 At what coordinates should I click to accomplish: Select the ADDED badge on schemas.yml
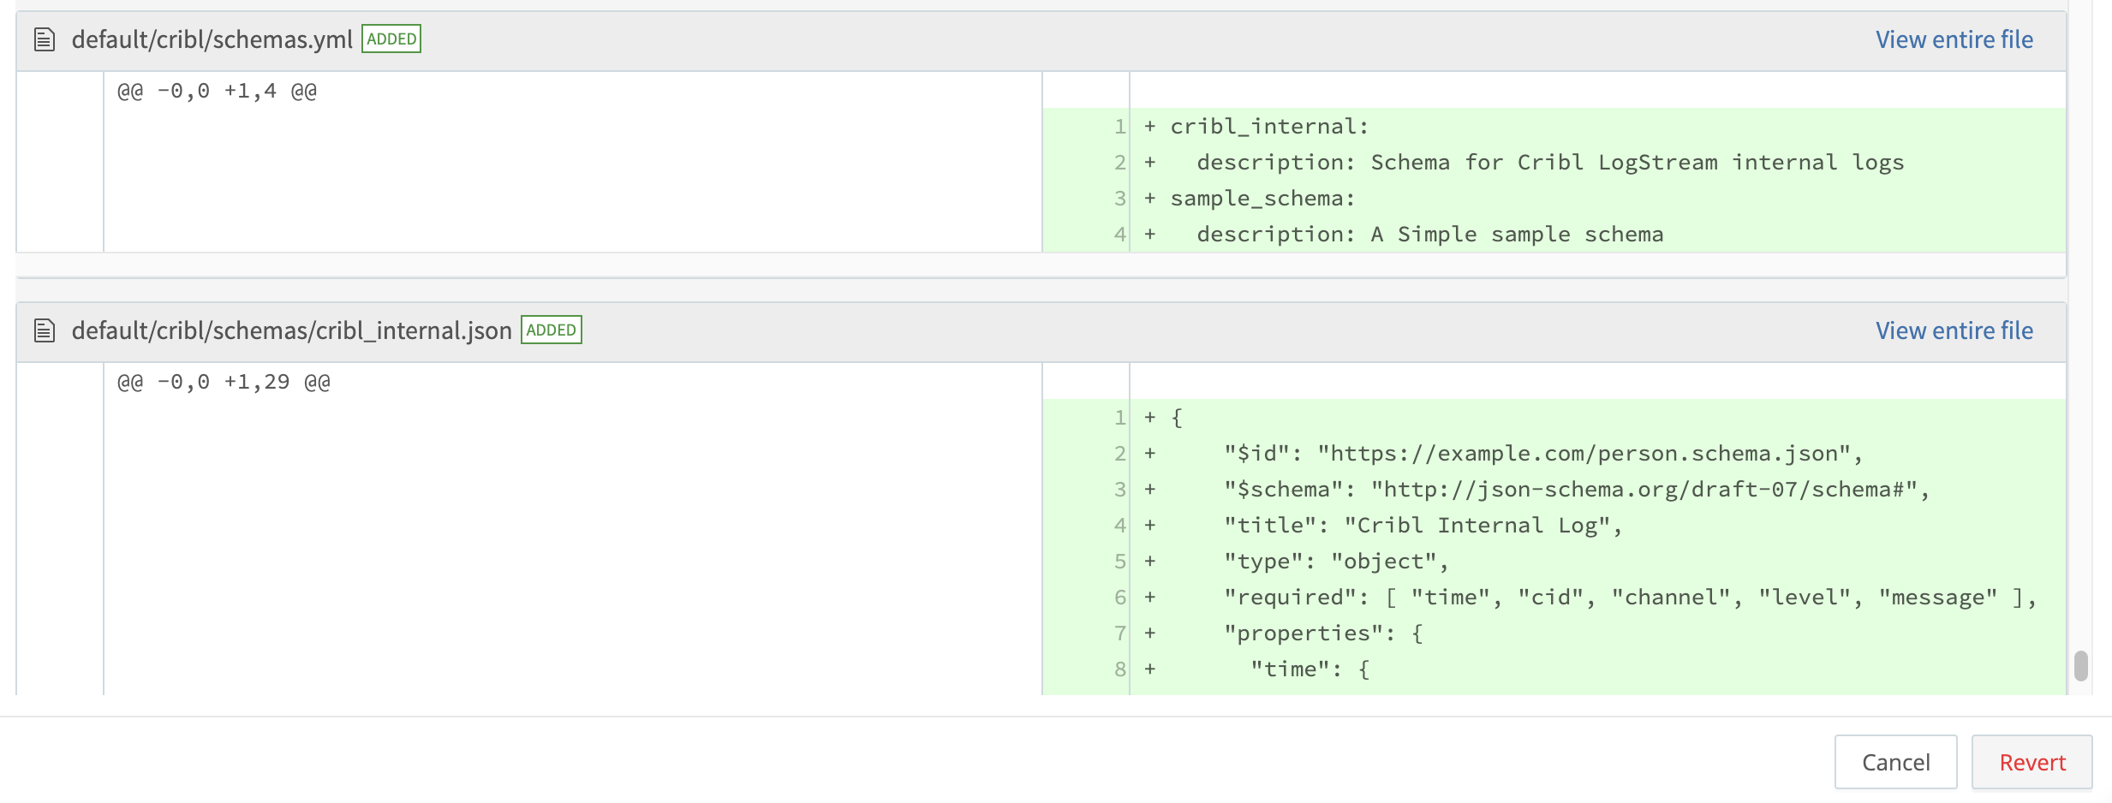pyautogui.click(x=391, y=39)
